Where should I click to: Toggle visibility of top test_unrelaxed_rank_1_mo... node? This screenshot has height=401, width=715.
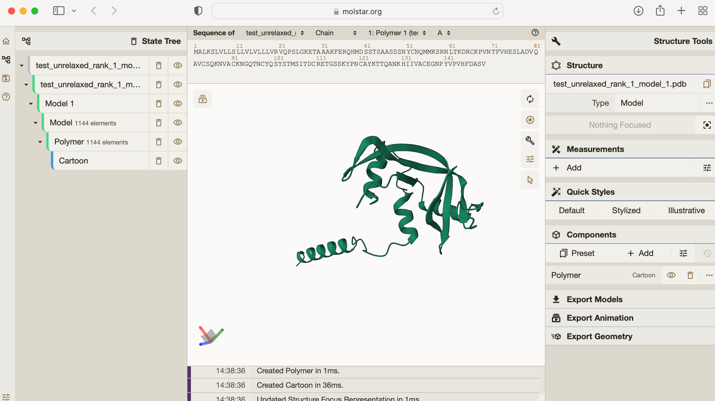tap(178, 66)
